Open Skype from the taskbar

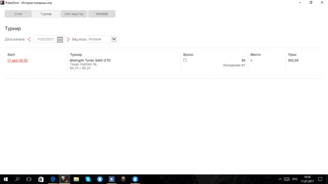pos(88,179)
